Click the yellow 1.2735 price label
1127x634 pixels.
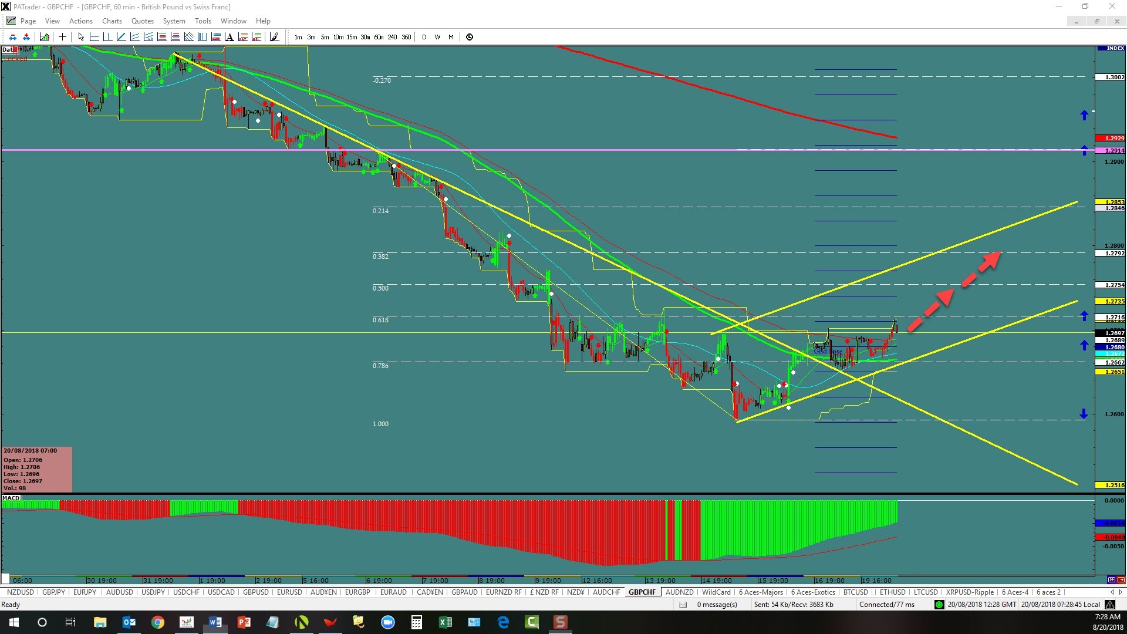[x=1111, y=301]
